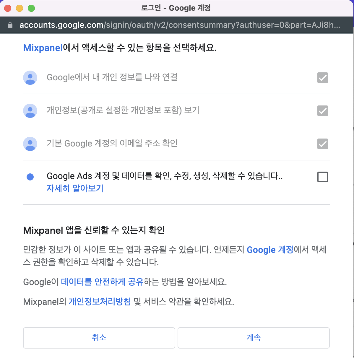Screen dimensions: 354x358
Task: Open the 자세히 알아보기 link
Action: tap(75, 188)
